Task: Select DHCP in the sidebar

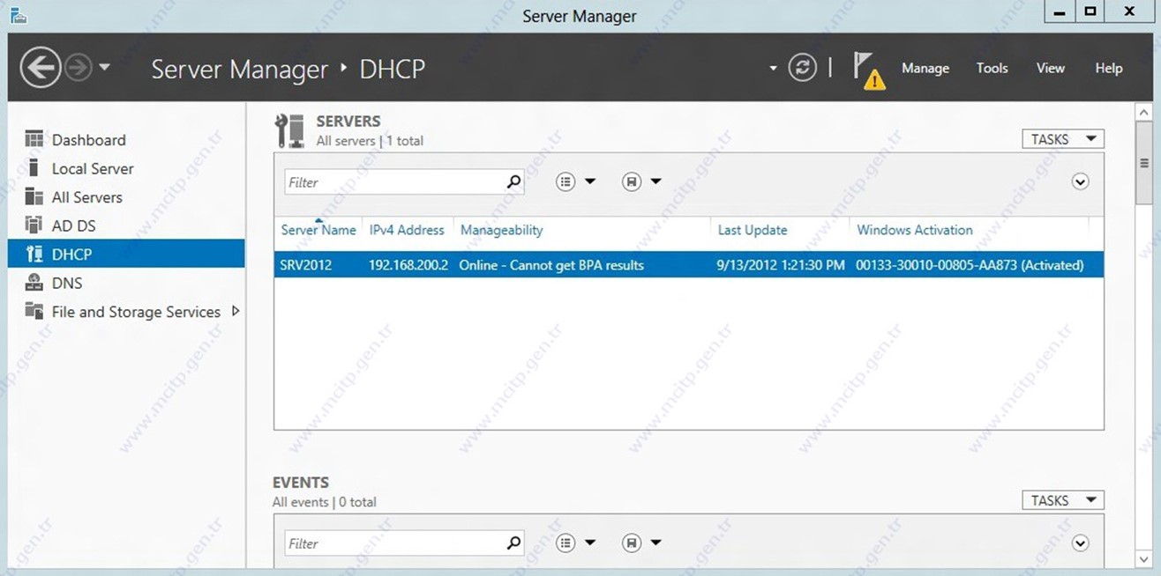Action: point(126,254)
